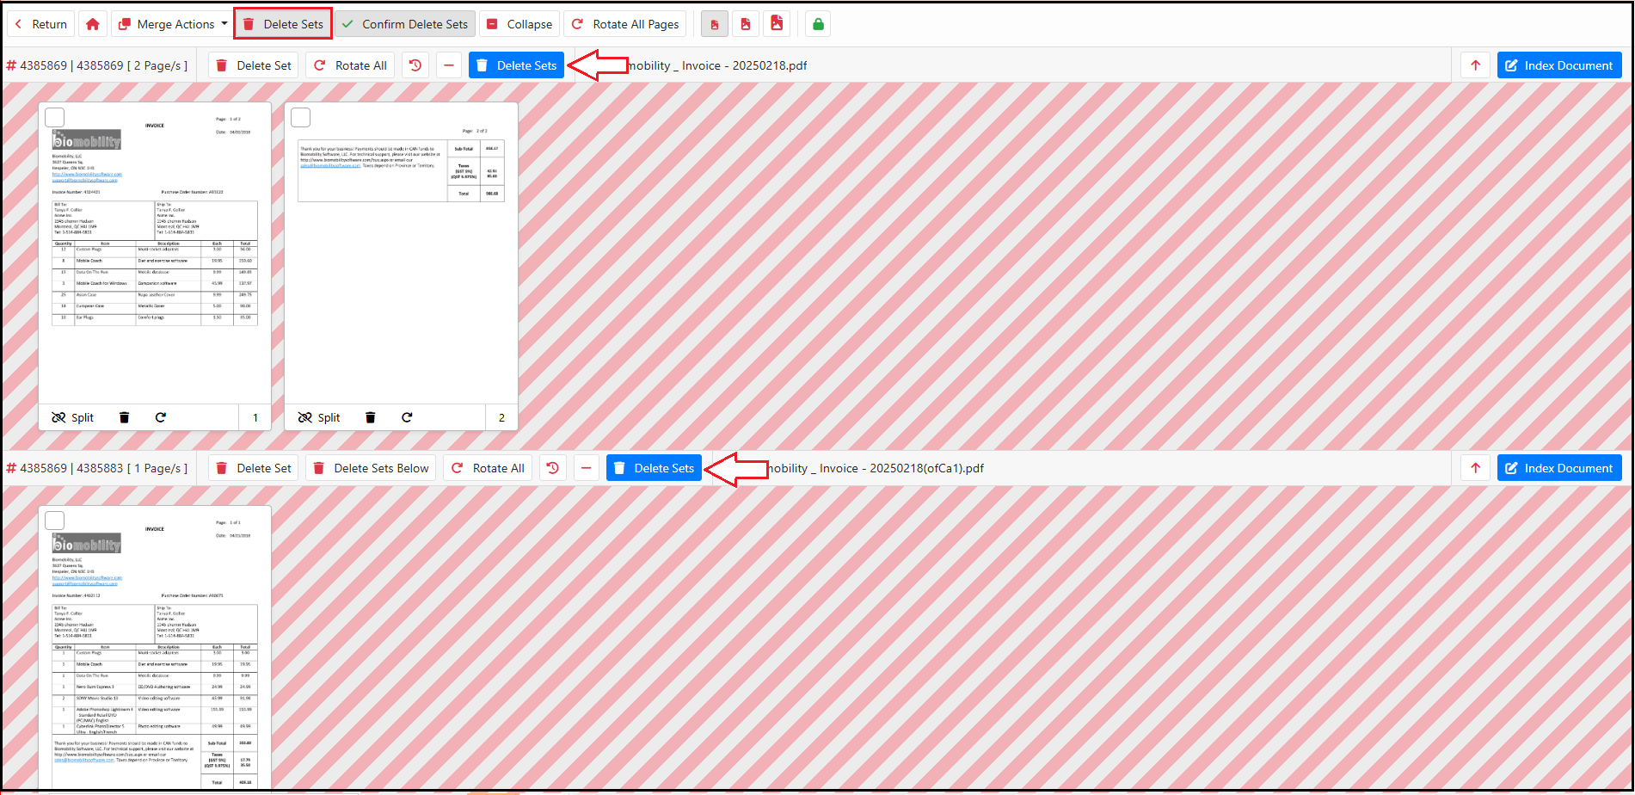Image resolution: width=1635 pixels, height=795 pixels.
Task: Click Delete Sets Below button
Action: pyautogui.click(x=372, y=468)
